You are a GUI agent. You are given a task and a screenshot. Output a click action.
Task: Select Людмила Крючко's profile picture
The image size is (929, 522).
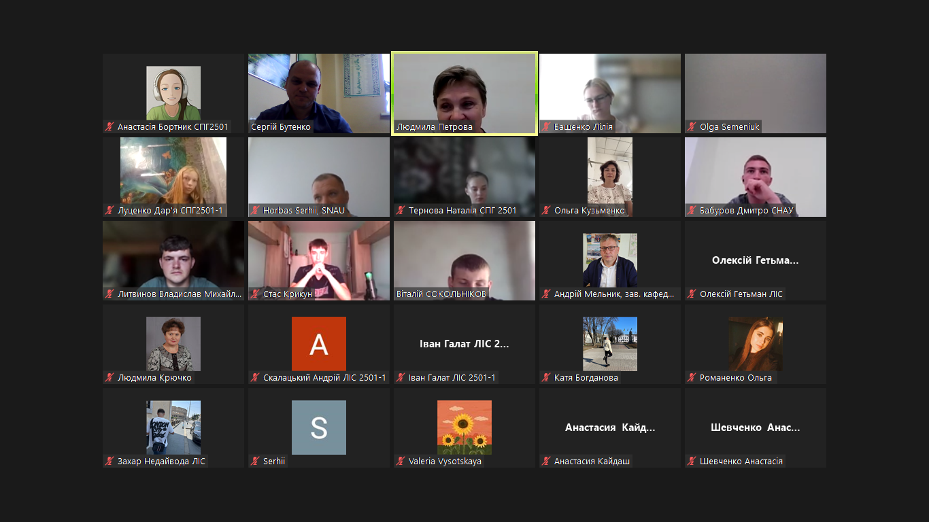[173, 344]
